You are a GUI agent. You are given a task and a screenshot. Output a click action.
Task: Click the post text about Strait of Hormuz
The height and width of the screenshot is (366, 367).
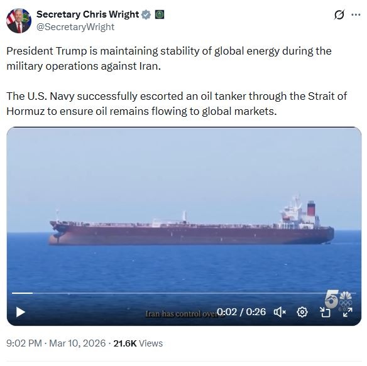177,104
